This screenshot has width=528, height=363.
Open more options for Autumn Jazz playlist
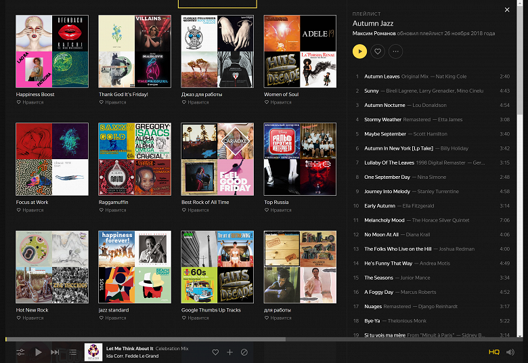point(396,51)
